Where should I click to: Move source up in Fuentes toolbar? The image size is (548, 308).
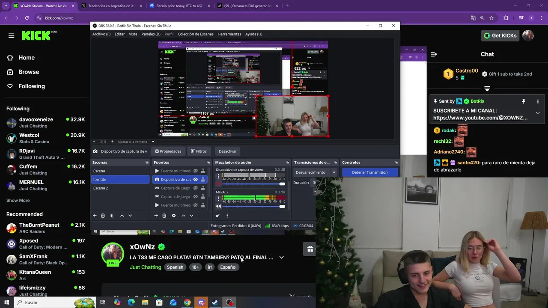pos(183,216)
